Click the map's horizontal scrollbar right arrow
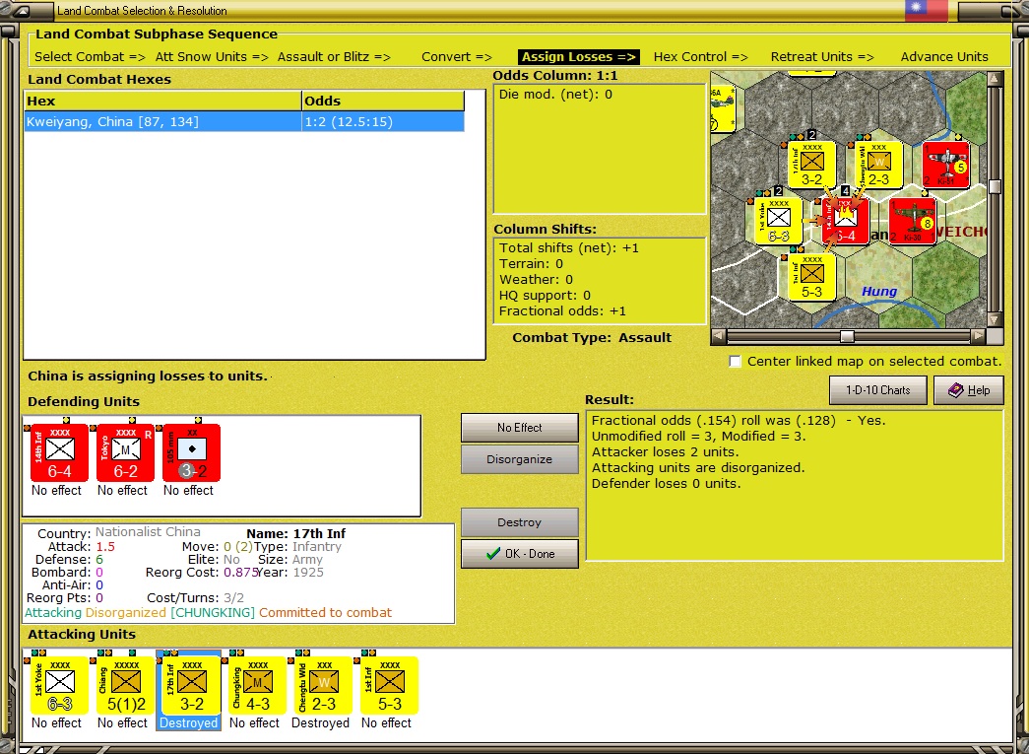The height and width of the screenshot is (754, 1029). pyautogui.click(x=979, y=336)
